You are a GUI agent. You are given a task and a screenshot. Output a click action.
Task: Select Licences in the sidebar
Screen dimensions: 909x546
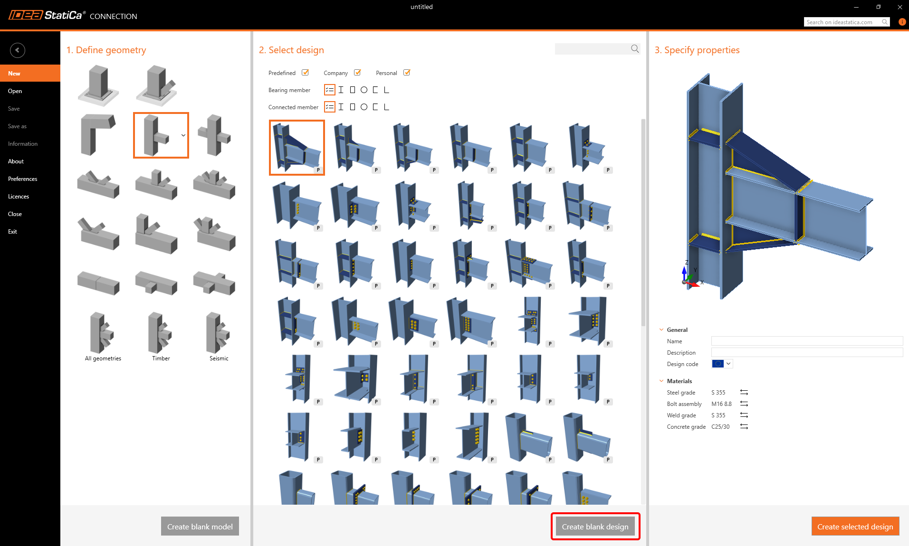click(19, 197)
